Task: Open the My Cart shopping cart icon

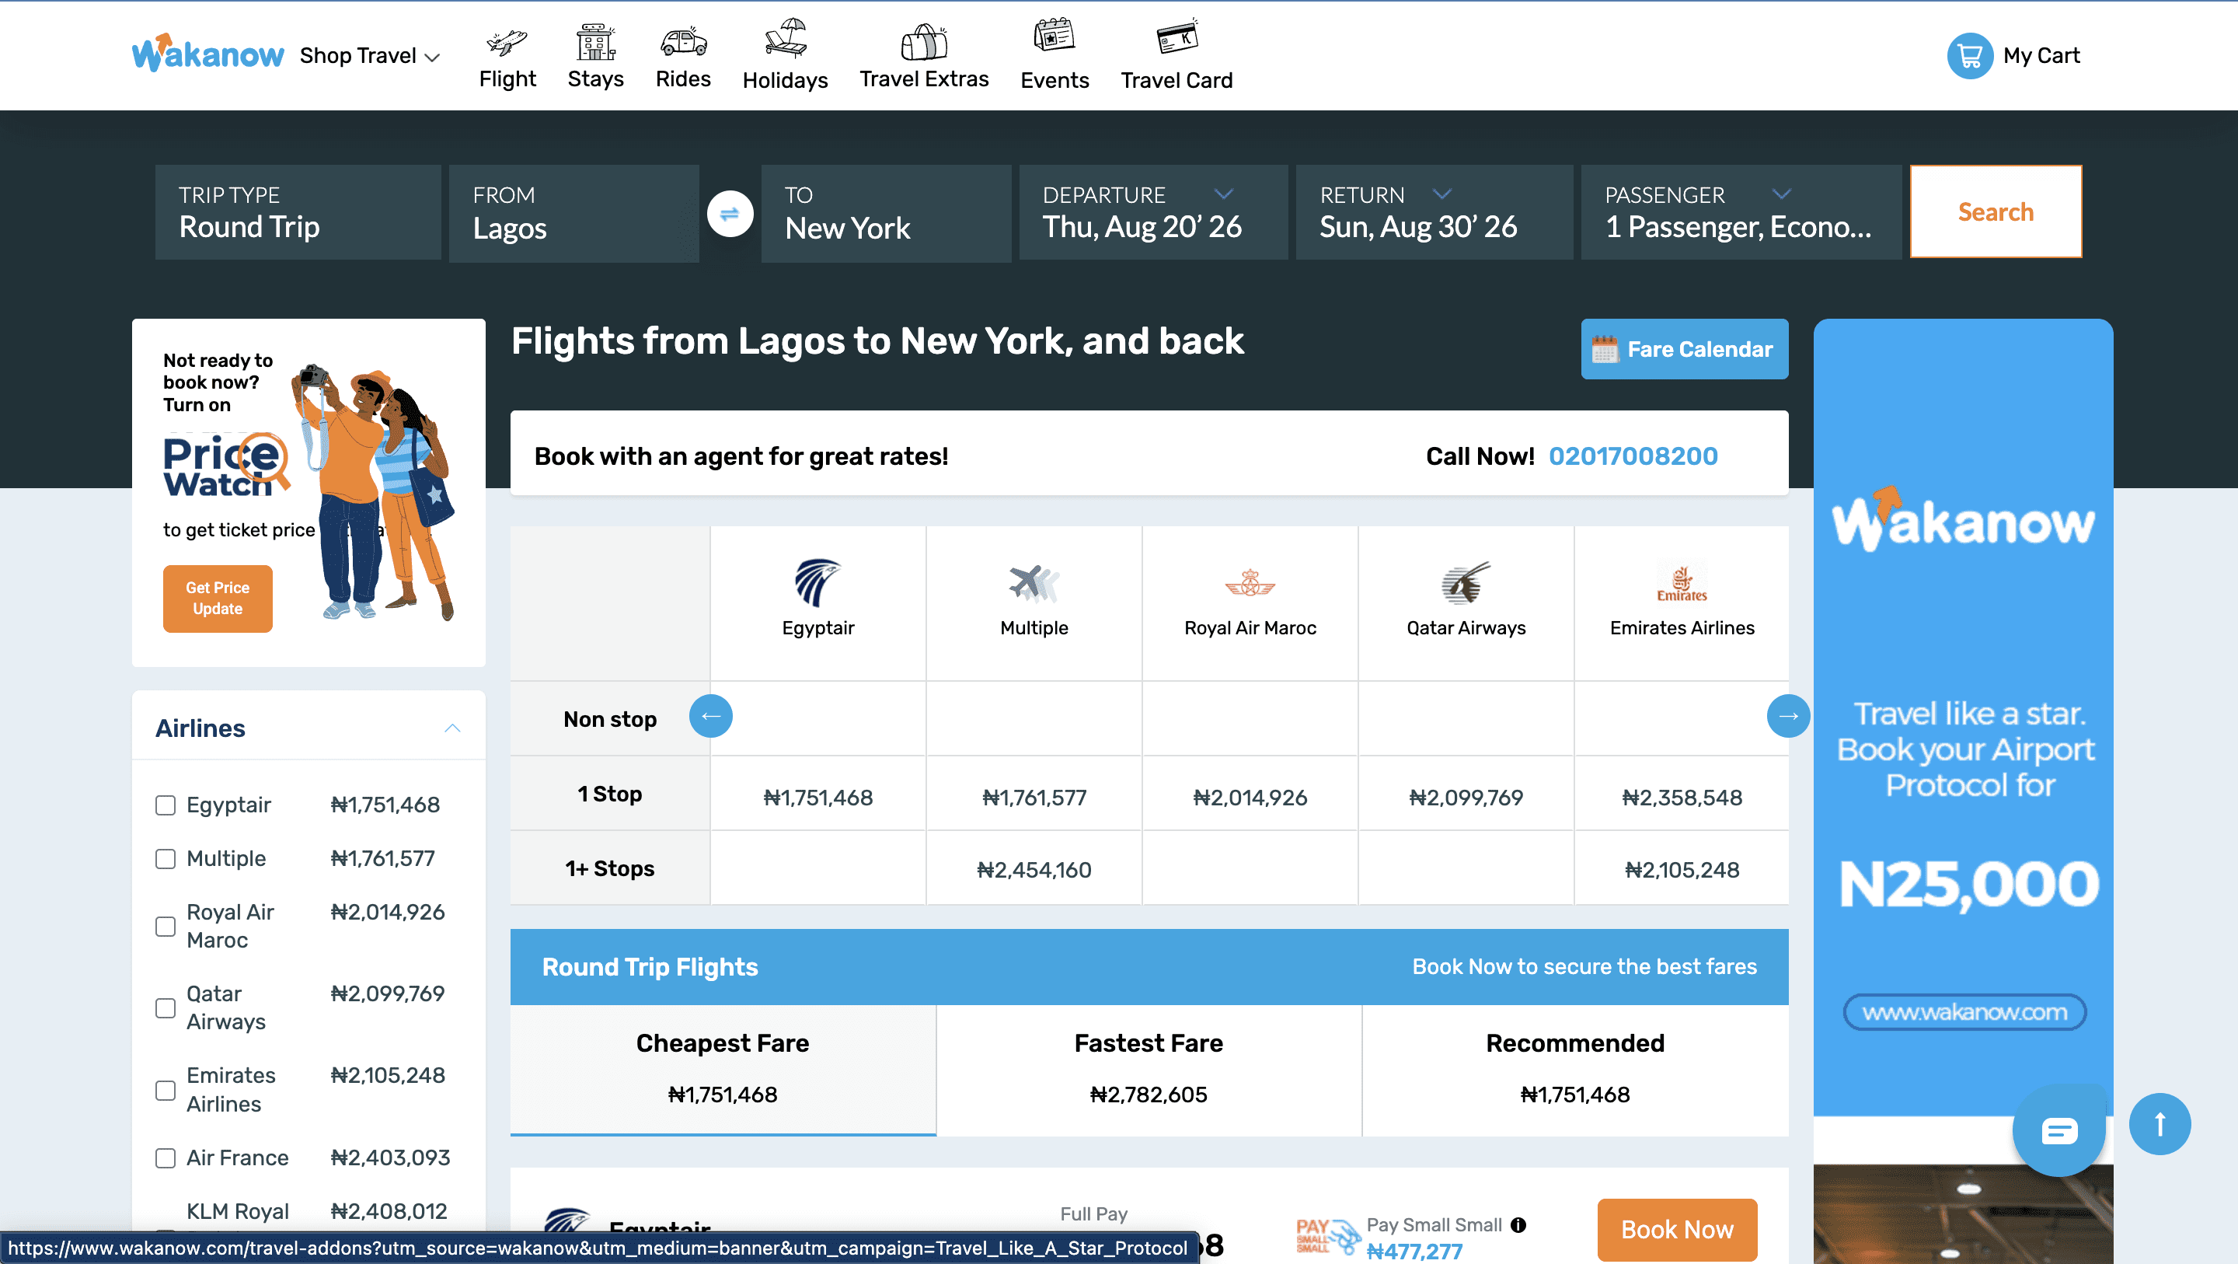Action: [x=1970, y=56]
